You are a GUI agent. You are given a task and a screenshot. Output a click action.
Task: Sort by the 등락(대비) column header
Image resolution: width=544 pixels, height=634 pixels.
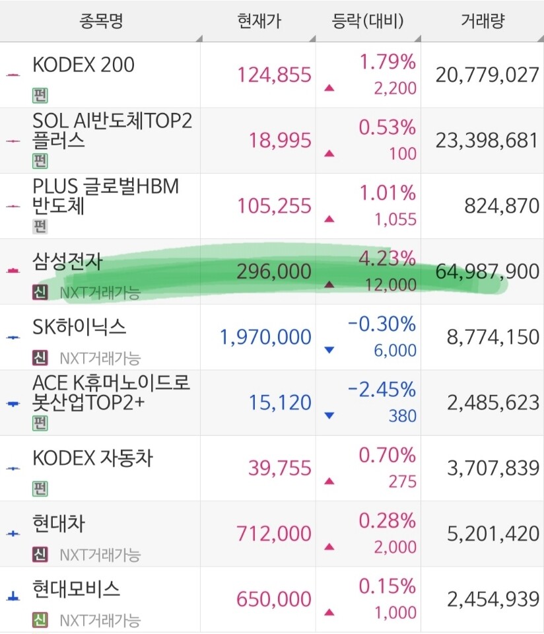pos(368,21)
